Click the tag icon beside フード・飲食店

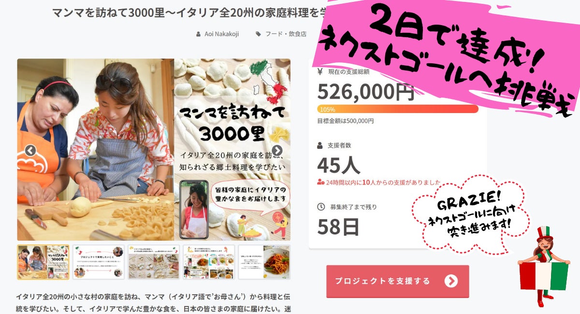[x=259, y=34]
